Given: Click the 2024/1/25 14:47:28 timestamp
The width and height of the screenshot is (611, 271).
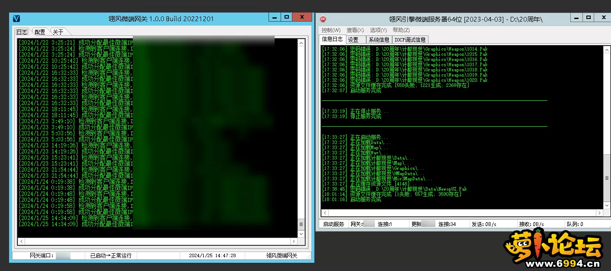Looking at the screenshot, I should click(x=212, y=255).
